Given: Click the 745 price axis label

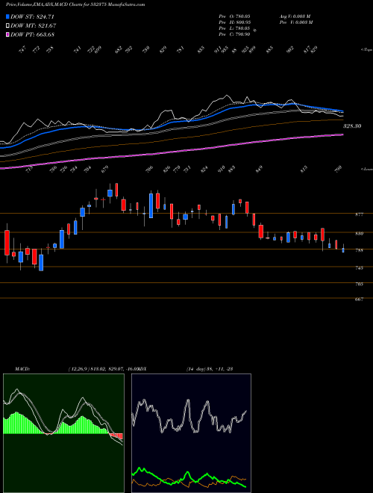Looking at the screenshot, I should pyautogui.click(x=359, y=268).
